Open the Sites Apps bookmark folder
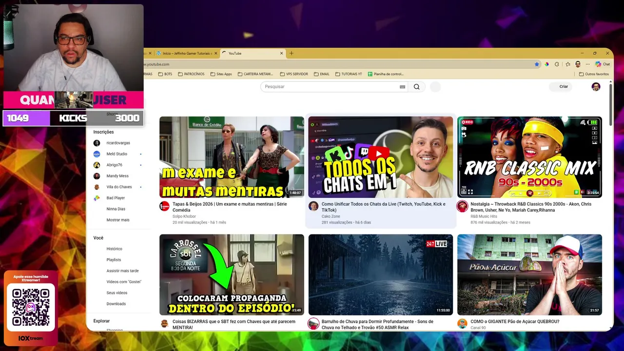This screenshot has width=624, height=351. click(221, 74)
